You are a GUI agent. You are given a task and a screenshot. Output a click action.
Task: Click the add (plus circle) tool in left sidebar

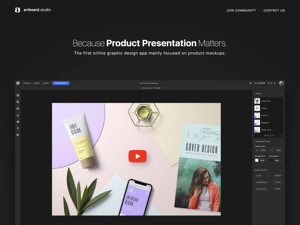pos(18,95)
